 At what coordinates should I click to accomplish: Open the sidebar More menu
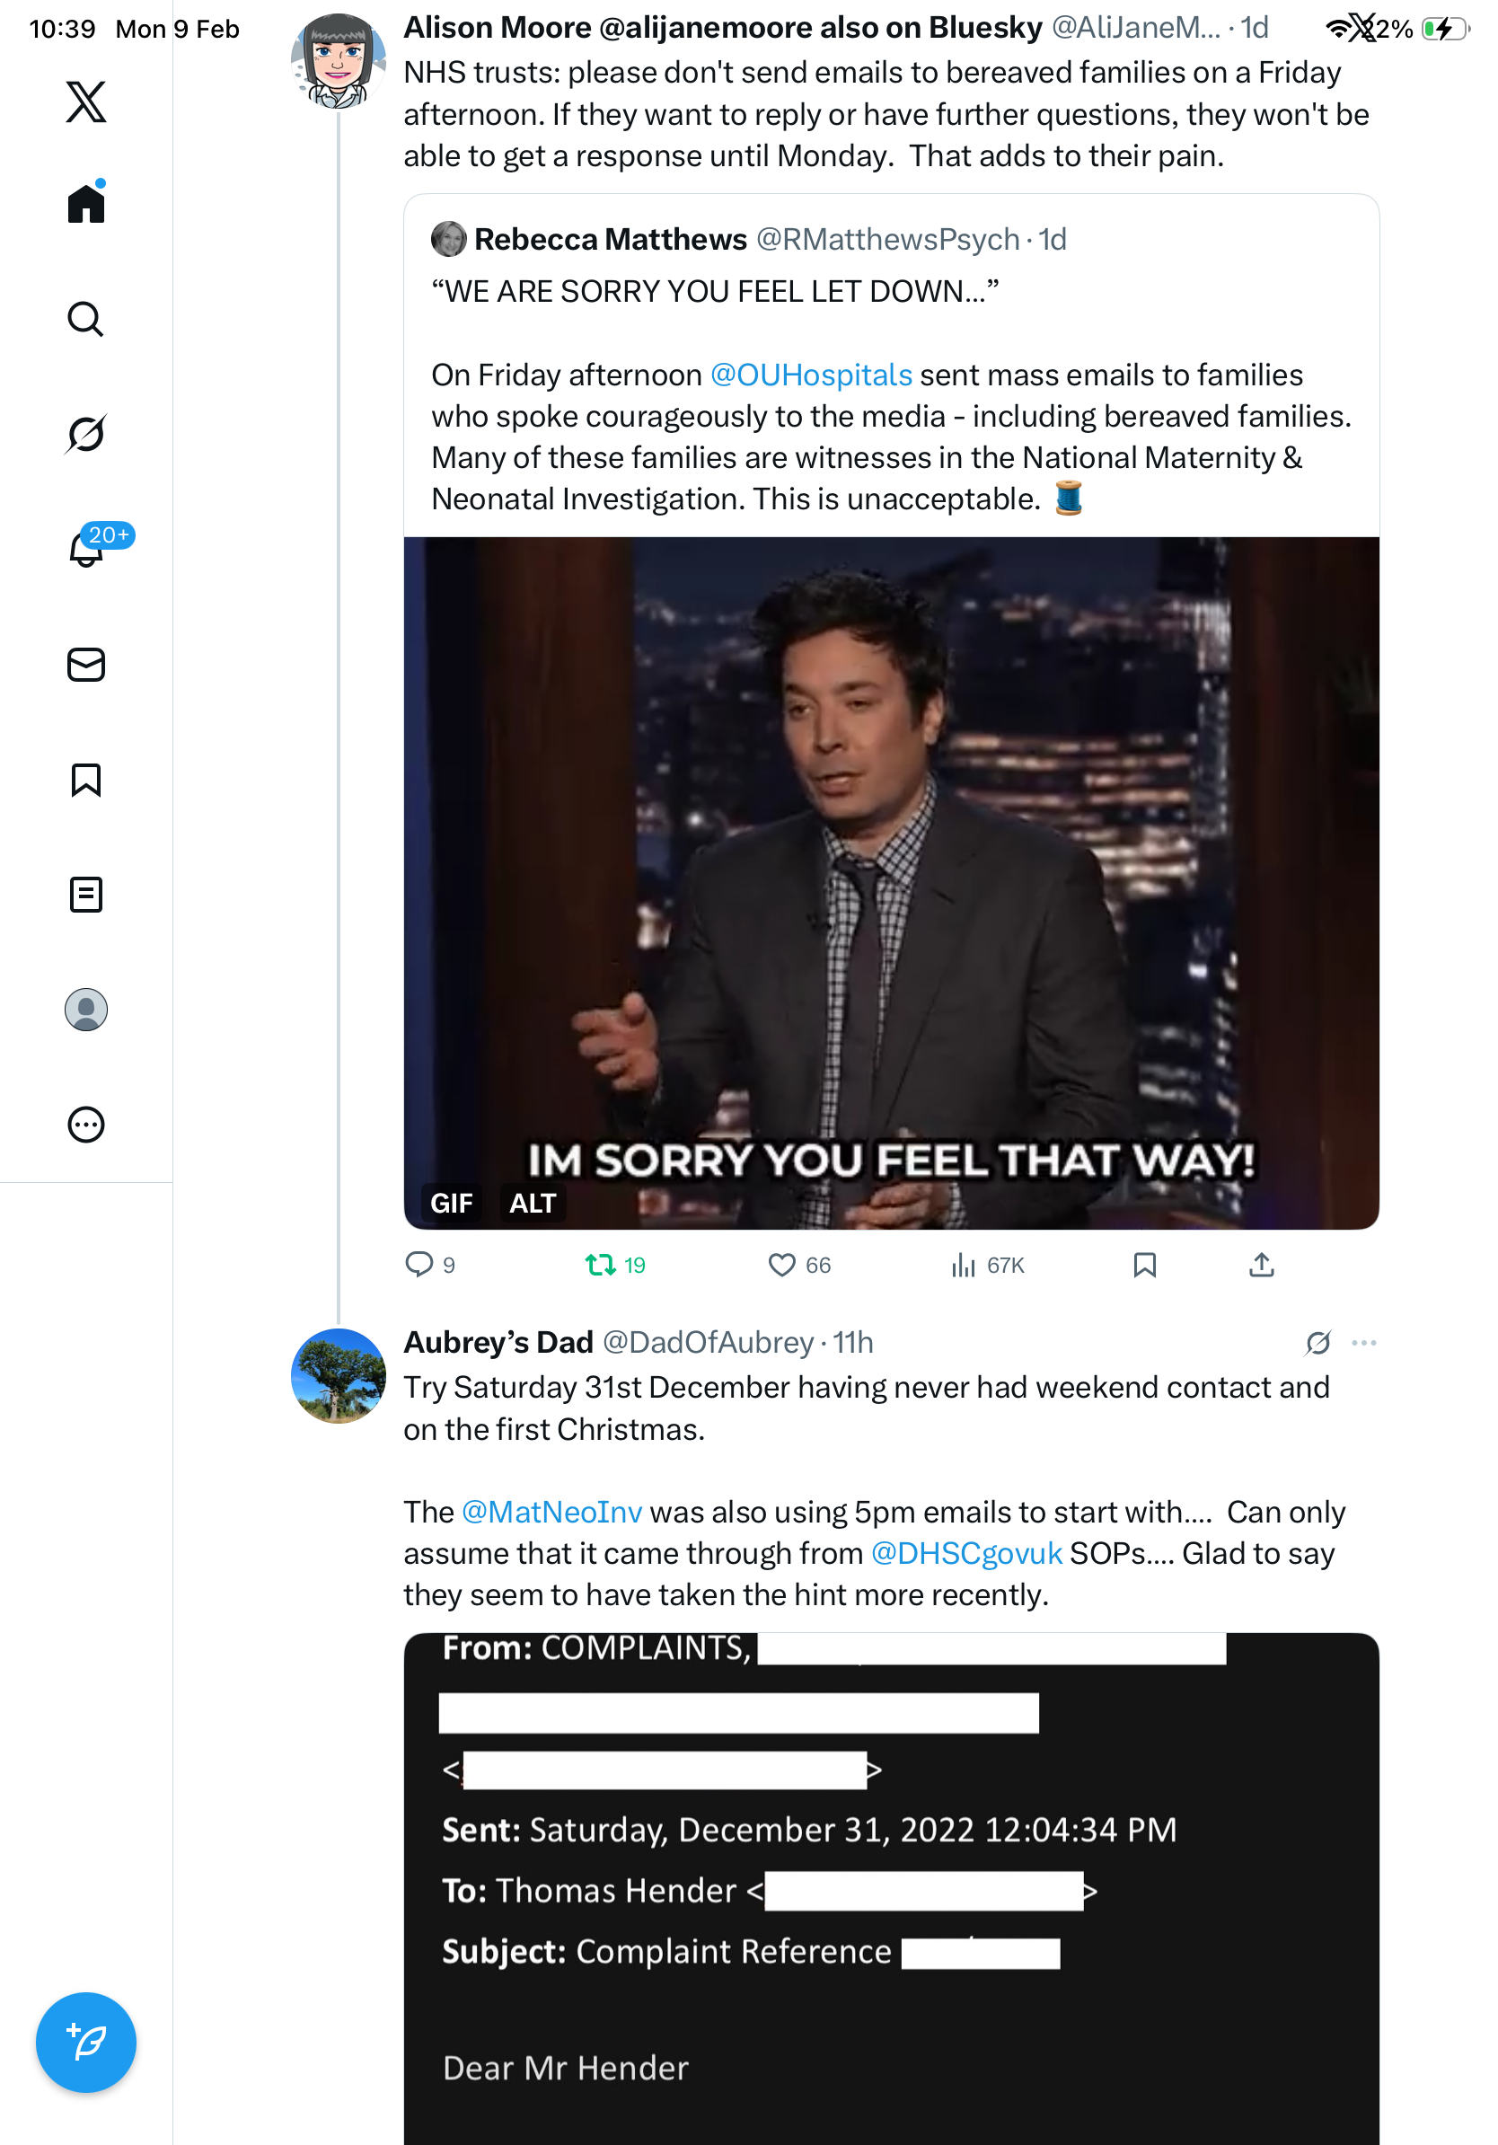(86, 1125)
